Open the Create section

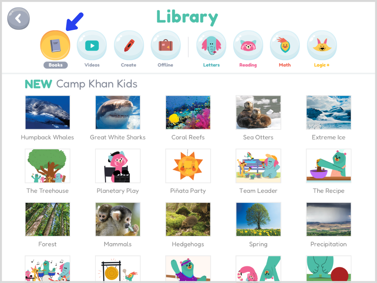pos(128,45)
